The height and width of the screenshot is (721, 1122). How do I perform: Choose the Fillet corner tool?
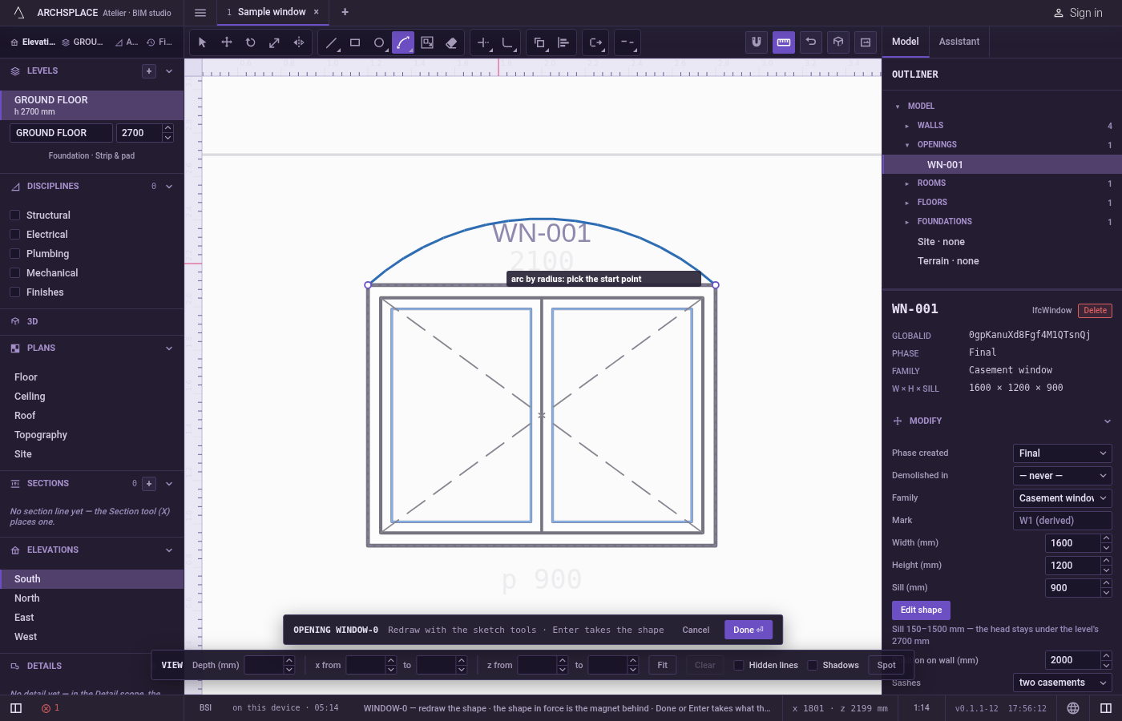click(507, 42)
